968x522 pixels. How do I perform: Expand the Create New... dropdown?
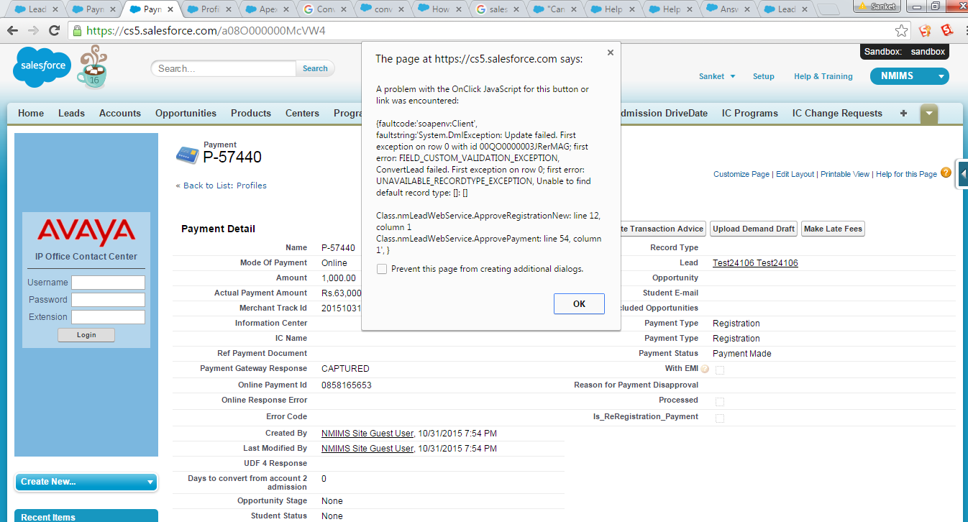click(x=86, y=482)
